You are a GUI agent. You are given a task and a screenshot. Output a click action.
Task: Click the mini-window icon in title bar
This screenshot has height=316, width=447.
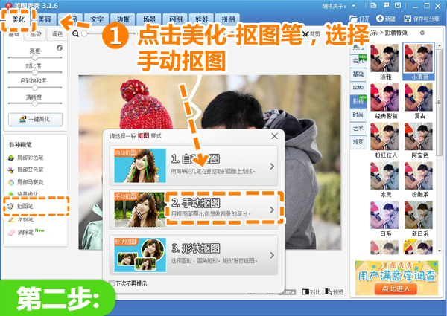point(398,5)
